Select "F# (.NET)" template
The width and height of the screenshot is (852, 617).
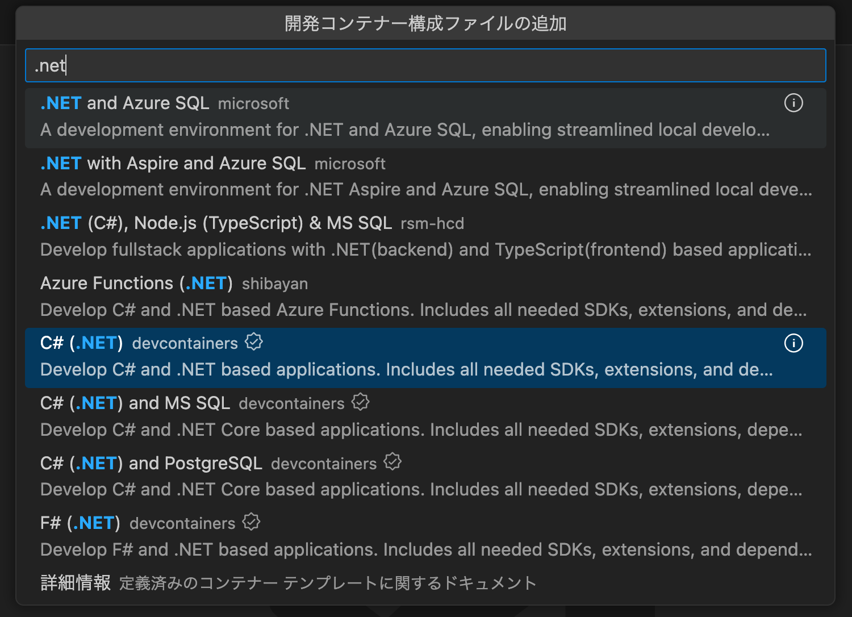(x=425, y=537)
